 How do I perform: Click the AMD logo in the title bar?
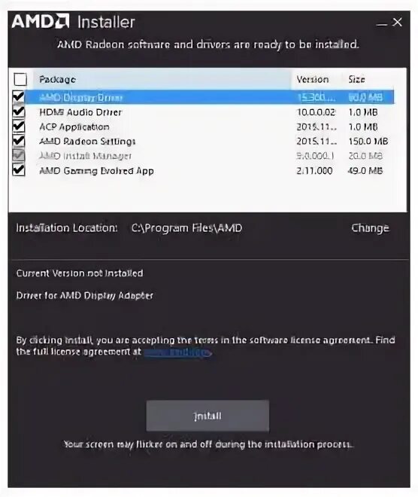pos(41,21)
